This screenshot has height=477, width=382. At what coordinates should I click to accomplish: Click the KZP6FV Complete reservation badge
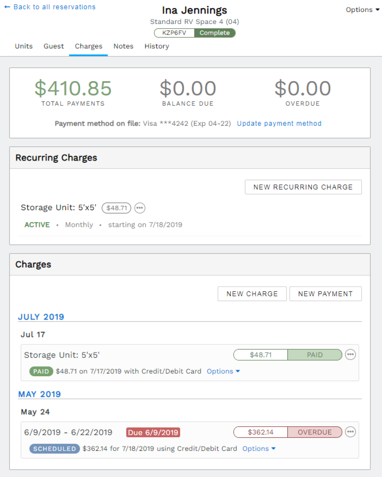(194, 33)
